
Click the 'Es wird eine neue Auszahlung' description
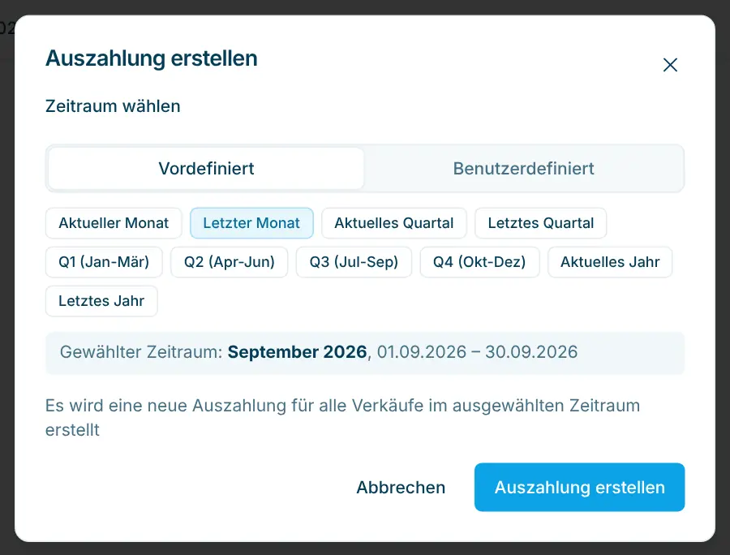coord(342,418)
